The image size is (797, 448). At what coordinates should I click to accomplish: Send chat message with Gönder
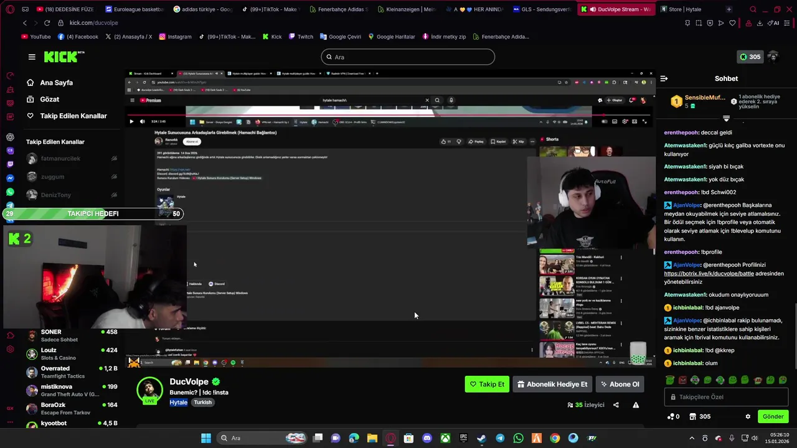pos(773,416)
